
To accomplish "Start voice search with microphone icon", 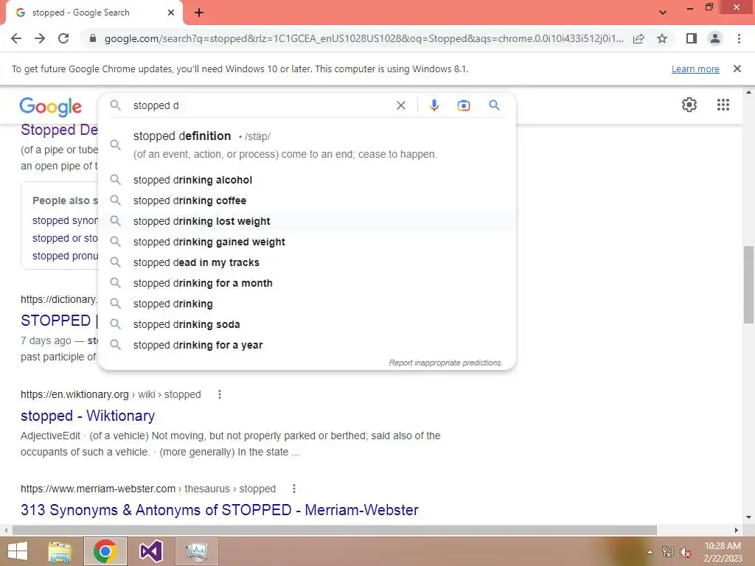I will 434,105.
